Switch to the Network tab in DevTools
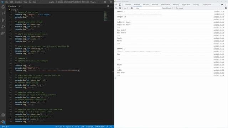The image size is (228, 128). point(155,5)
